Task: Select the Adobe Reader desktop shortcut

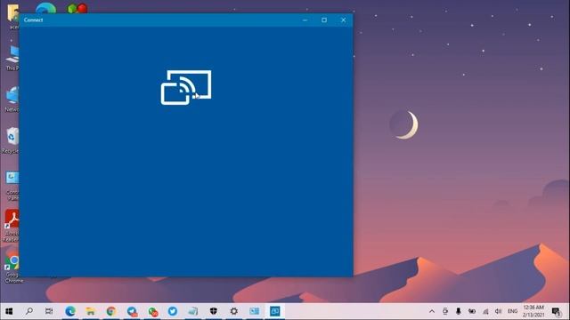Action: 12,226
